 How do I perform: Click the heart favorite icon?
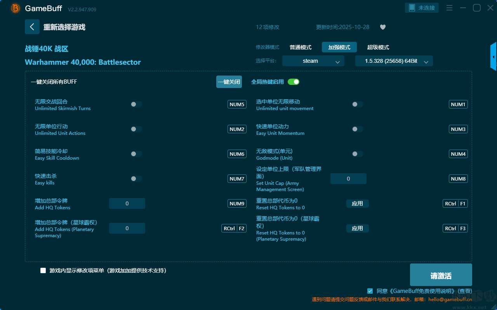(x=383, y=27)
